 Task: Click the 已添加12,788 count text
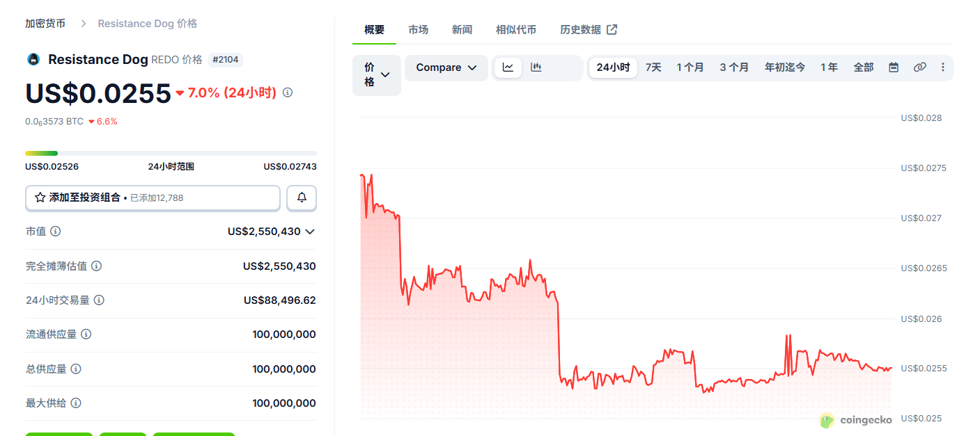pos(157,197)
